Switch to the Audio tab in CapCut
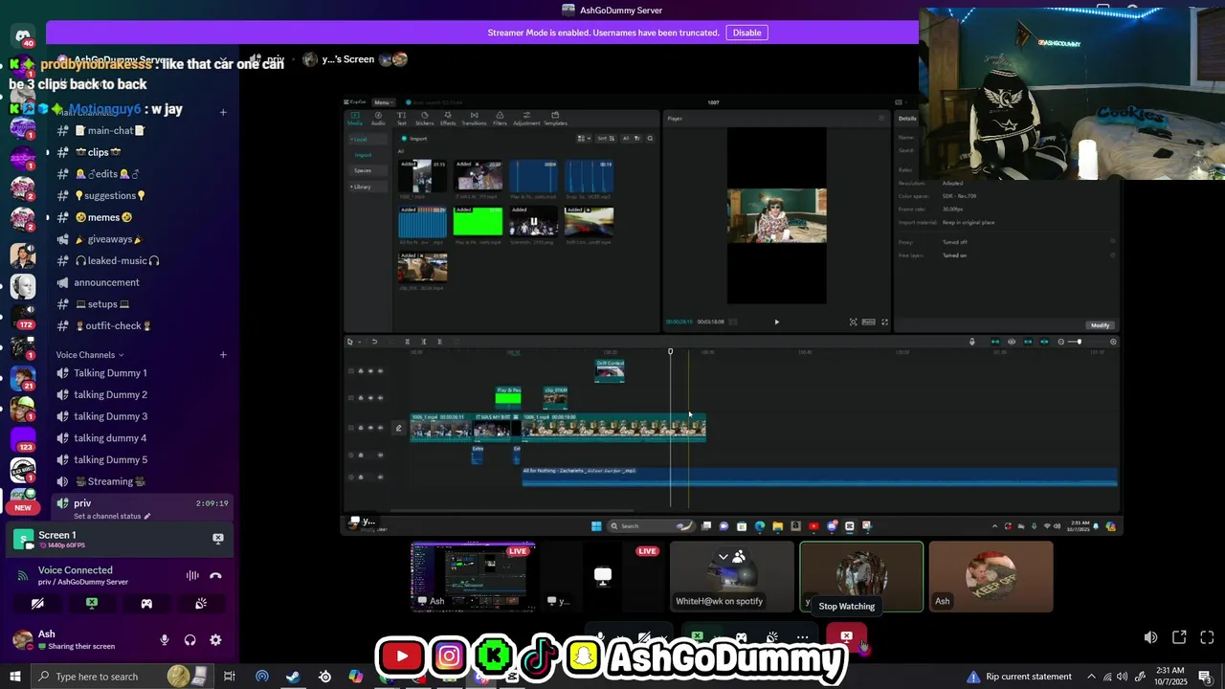This screenshot has width=1225, height=689. click(x=378, y=119)
